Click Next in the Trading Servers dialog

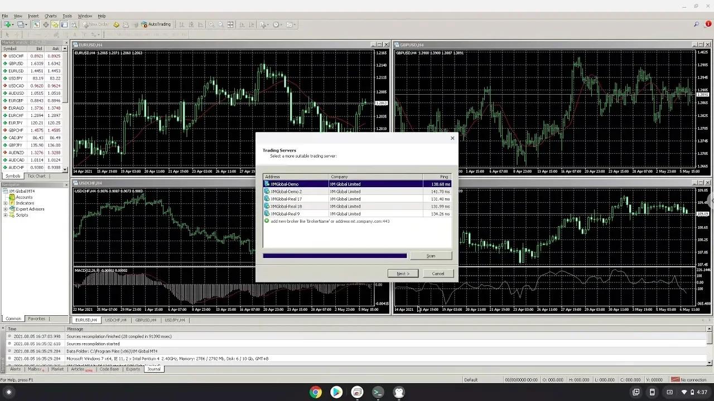[403, 273]
